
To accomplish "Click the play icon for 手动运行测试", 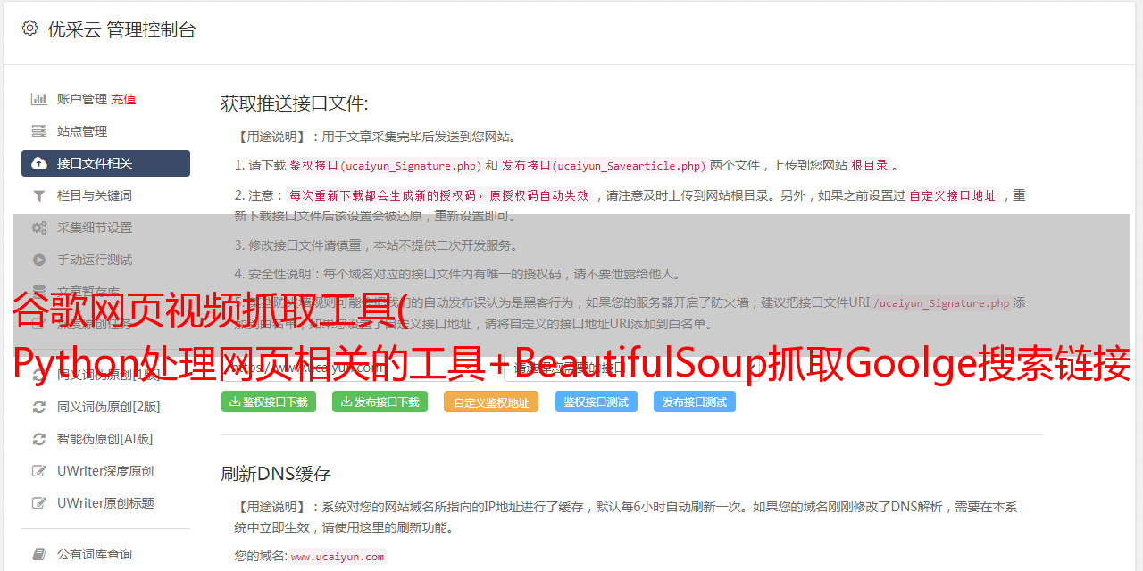I will tap(39, 260).
